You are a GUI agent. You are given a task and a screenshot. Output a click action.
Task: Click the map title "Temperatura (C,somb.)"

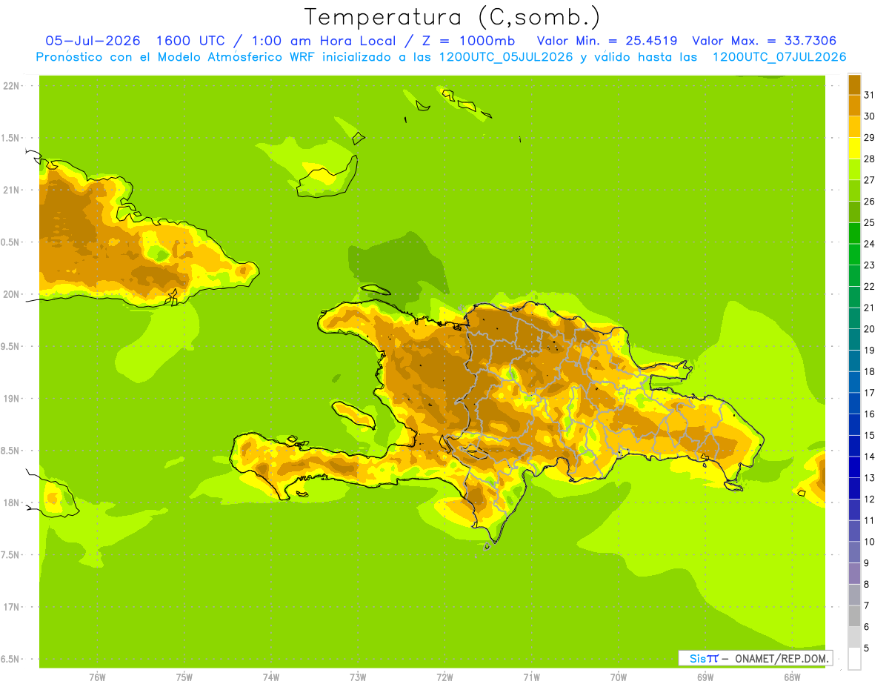pos(452,17)
